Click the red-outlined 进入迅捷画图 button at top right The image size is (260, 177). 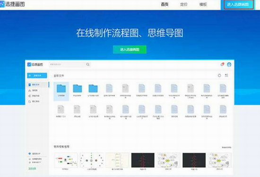coord(238,5)
